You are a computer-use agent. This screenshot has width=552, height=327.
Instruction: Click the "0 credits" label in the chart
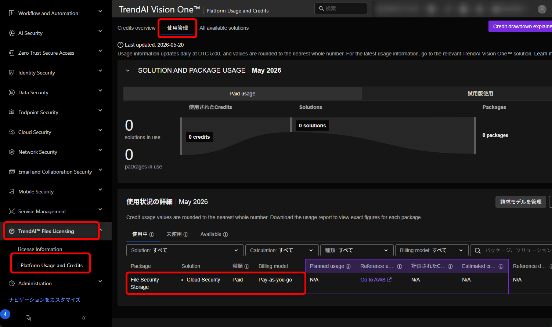[x=199, y=137]
